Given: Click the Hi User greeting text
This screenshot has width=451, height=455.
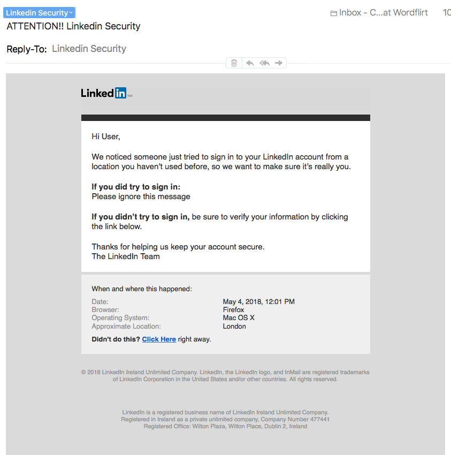Looking at the screenshot, I should tap(106, 136).
